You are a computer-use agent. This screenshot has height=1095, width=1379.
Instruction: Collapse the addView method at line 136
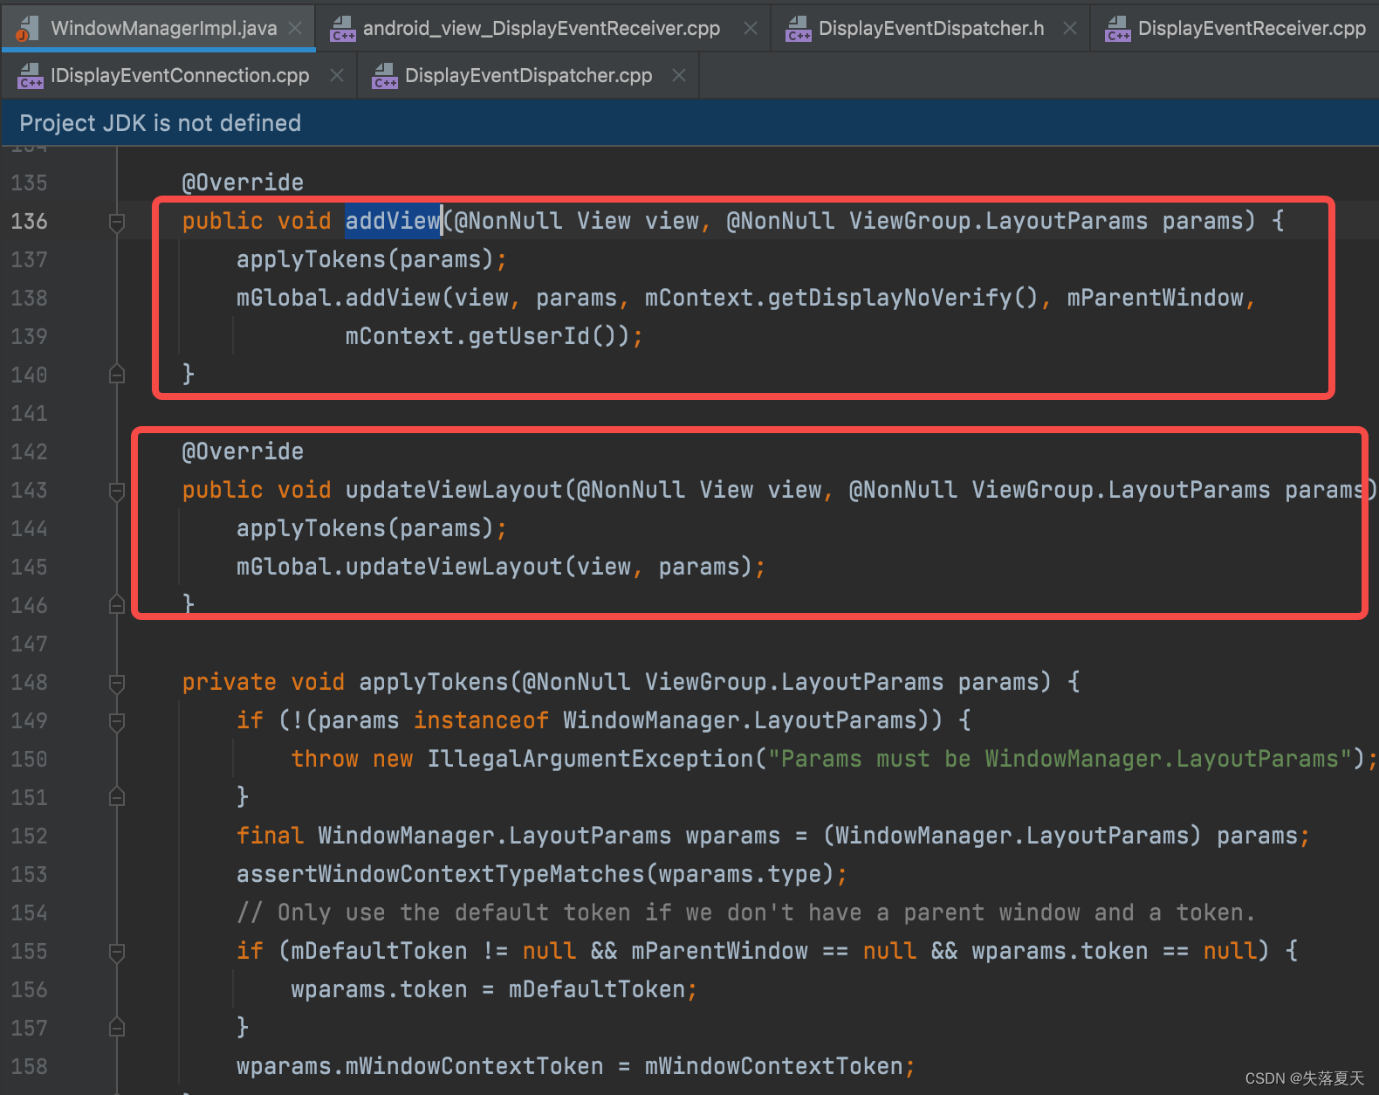(x=117, y=222)
